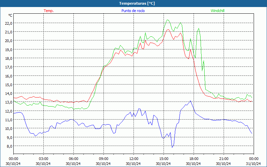This screenshot has height=167, width=267.
Task: Click the 12:00 time axis label
Action: coord(134,159)
